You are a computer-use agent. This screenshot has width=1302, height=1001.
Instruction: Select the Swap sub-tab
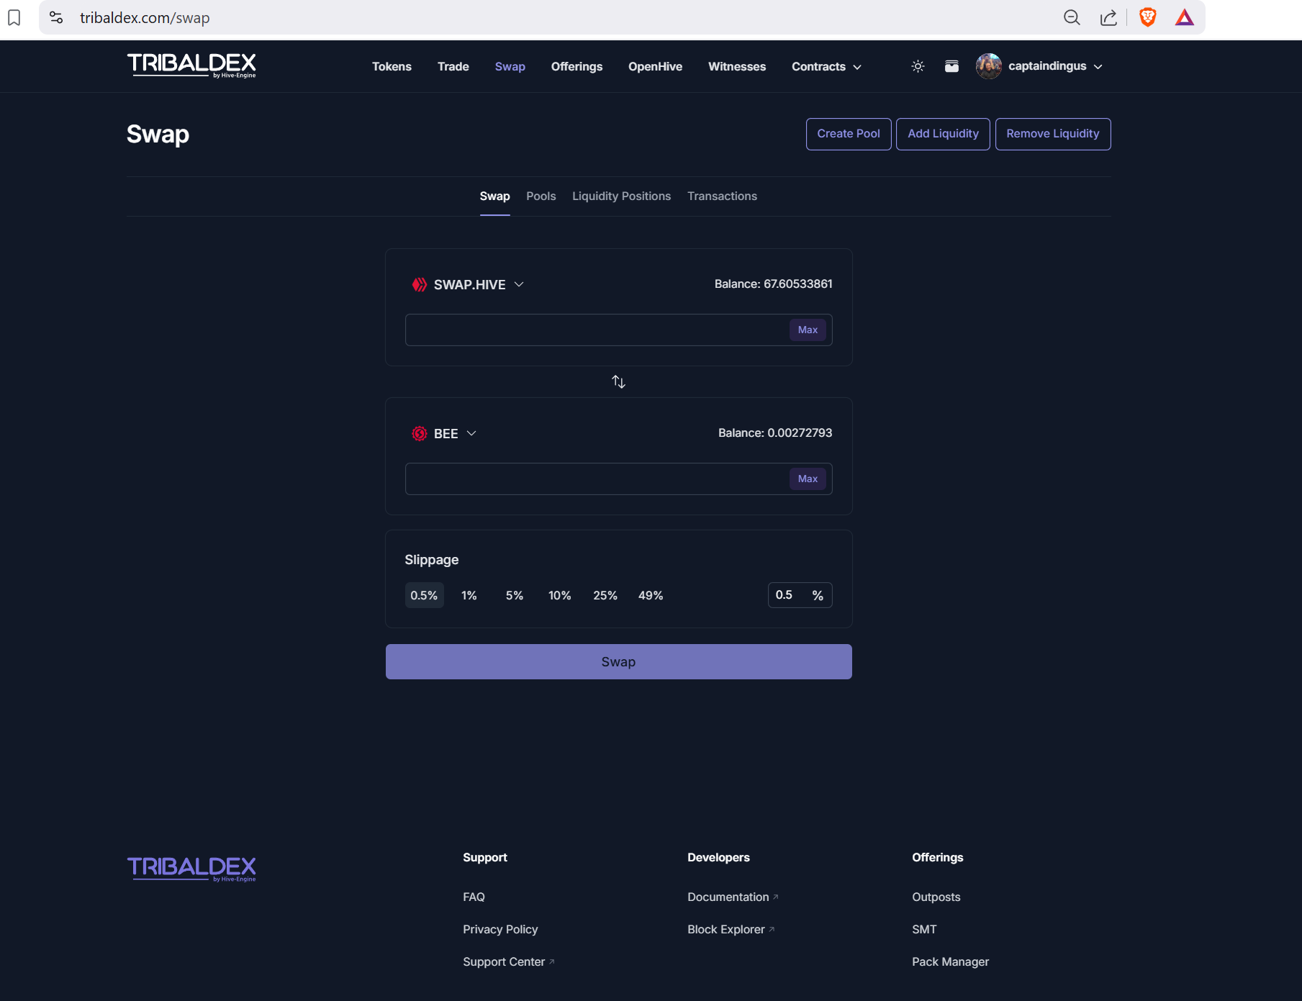pos(494,196)
